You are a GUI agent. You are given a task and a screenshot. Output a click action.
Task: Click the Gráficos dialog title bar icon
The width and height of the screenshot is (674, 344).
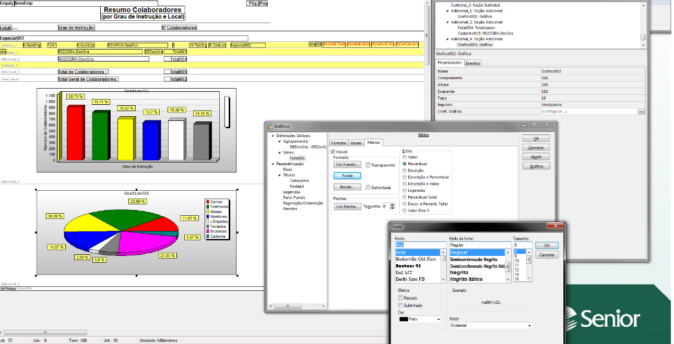[x=270, y=126]
